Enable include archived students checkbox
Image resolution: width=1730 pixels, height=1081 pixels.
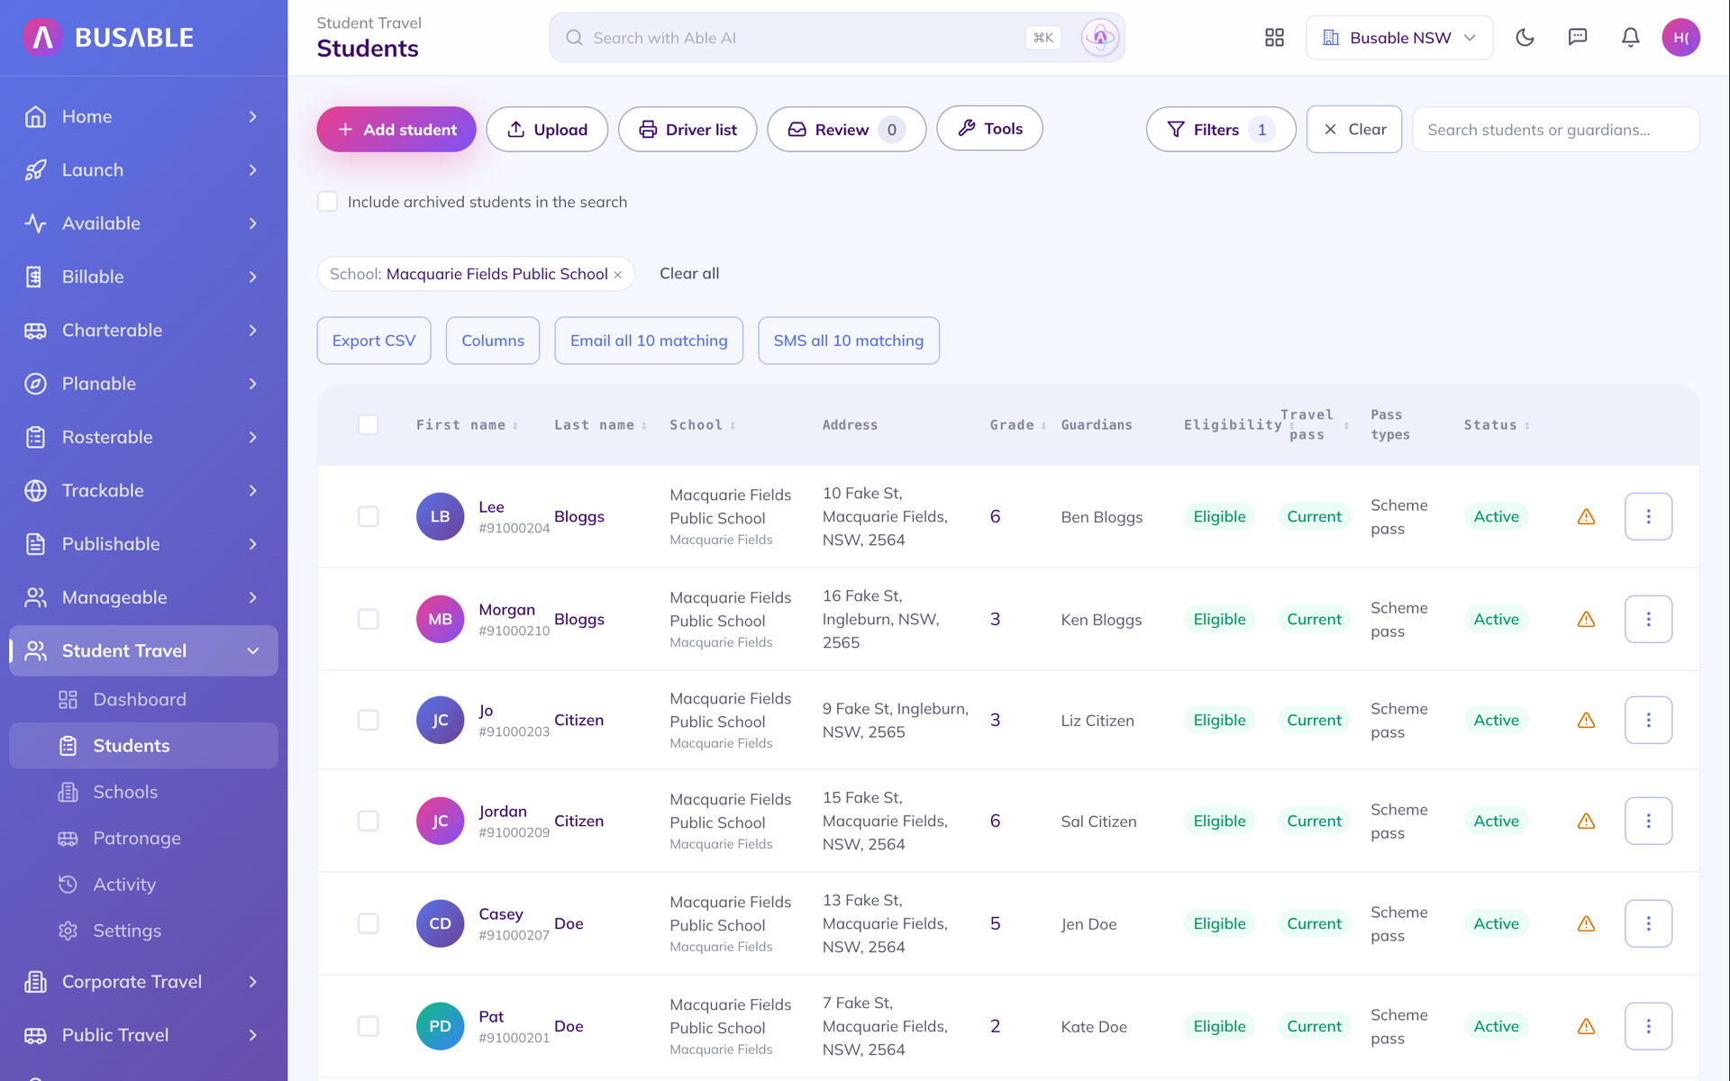click(327, 201)
